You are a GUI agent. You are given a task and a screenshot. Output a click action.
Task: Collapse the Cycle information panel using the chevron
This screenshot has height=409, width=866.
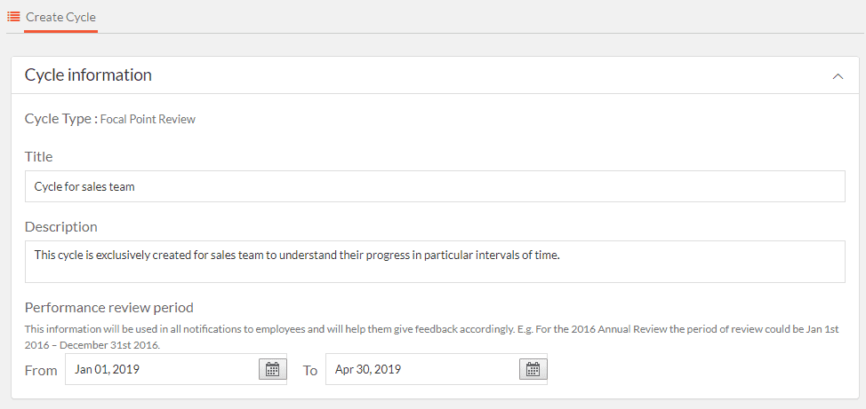tap(838, 76)
